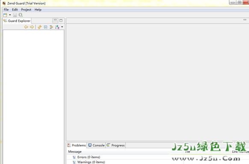249x164 pixels.
Task: Click the Warnings (0 items) text
Action: [91, 162]
